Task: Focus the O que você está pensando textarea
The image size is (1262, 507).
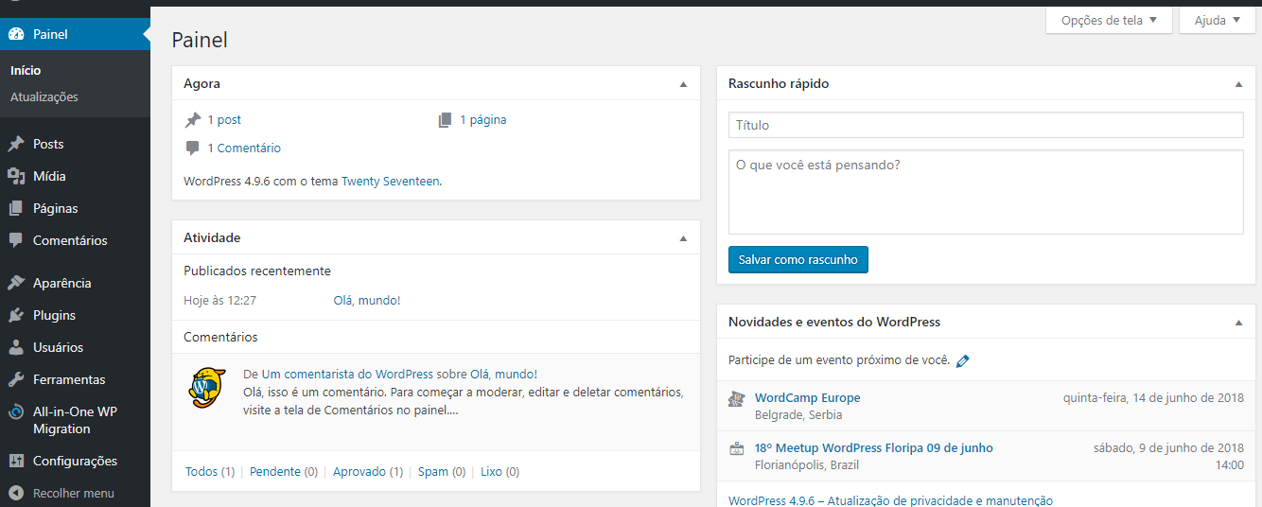Action: click(986, 192)
